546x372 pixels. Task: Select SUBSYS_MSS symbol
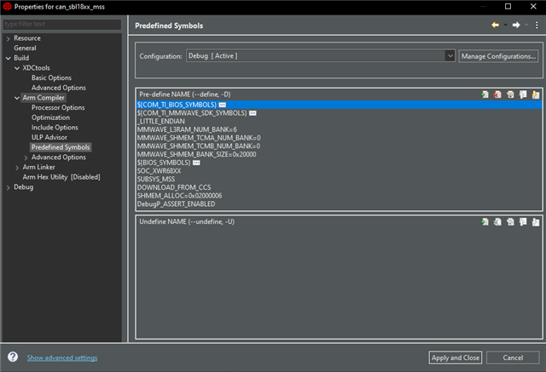coord(156,180)
